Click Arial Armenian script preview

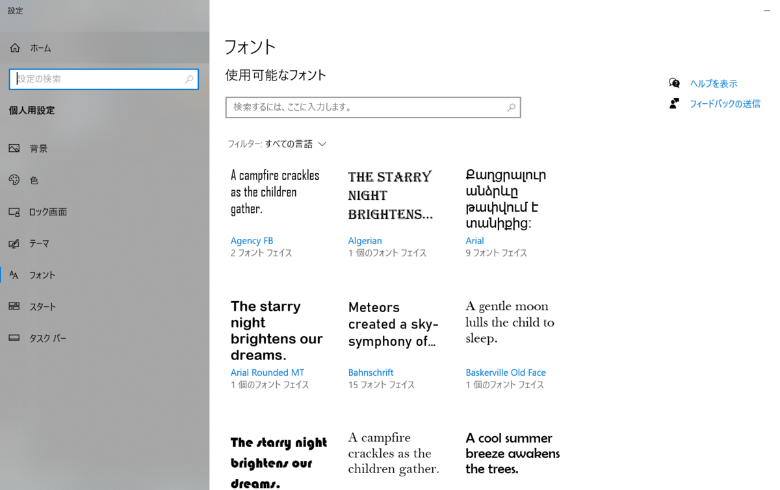(506, 199)
